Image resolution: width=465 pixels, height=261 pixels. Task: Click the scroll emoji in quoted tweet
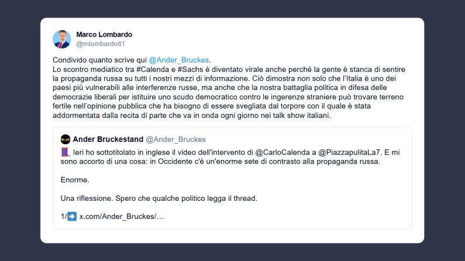pyautogui.click(x=65, y=152)
